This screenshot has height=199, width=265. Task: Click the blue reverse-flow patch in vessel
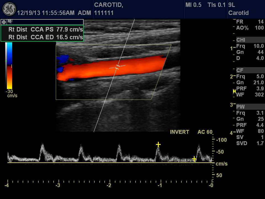click(x=62, y=58)
